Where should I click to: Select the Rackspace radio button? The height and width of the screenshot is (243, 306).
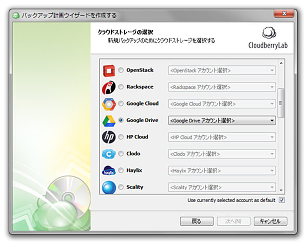coord(121,87)
